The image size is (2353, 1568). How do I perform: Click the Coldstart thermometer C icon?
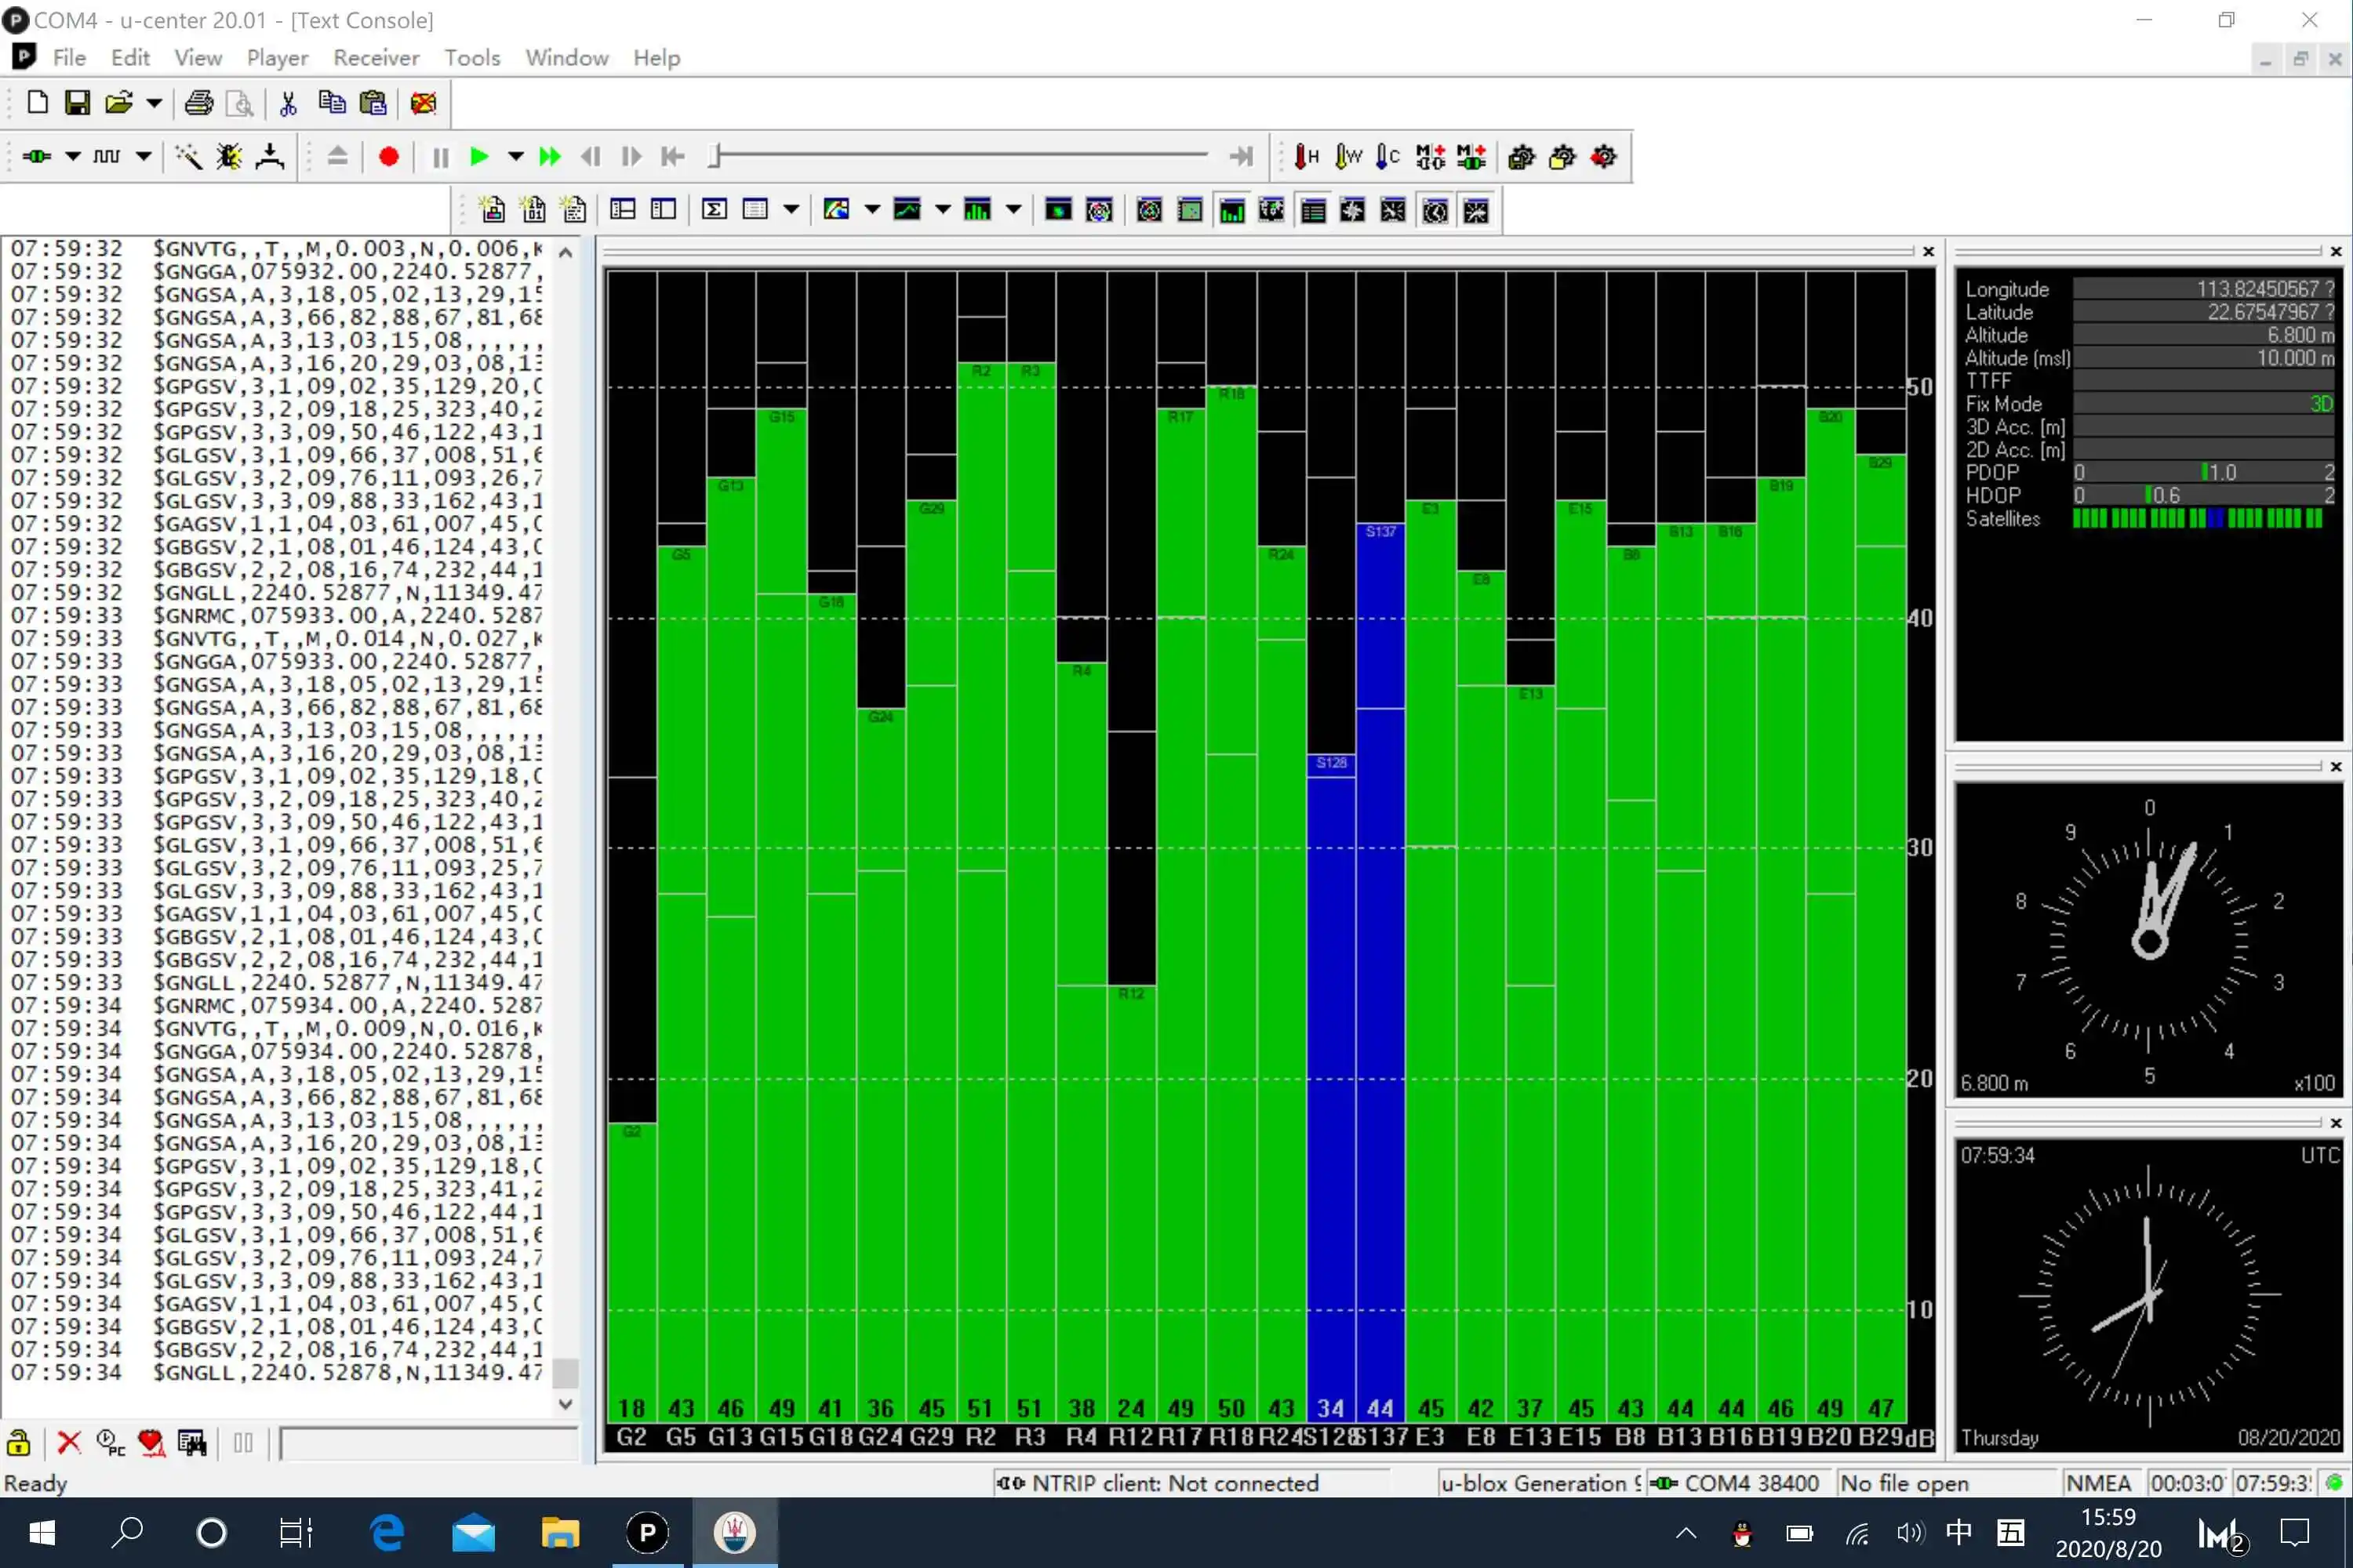(1387, 157)
